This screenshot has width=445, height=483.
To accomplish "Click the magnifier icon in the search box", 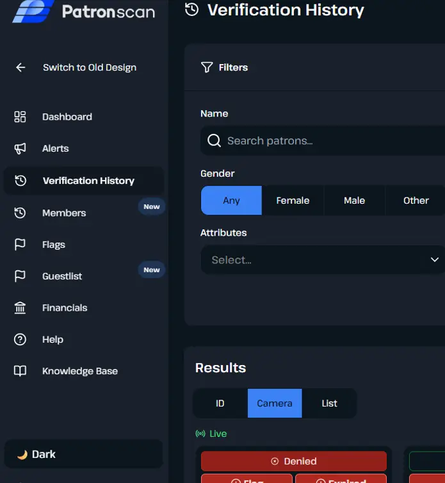I will (214, 141).
